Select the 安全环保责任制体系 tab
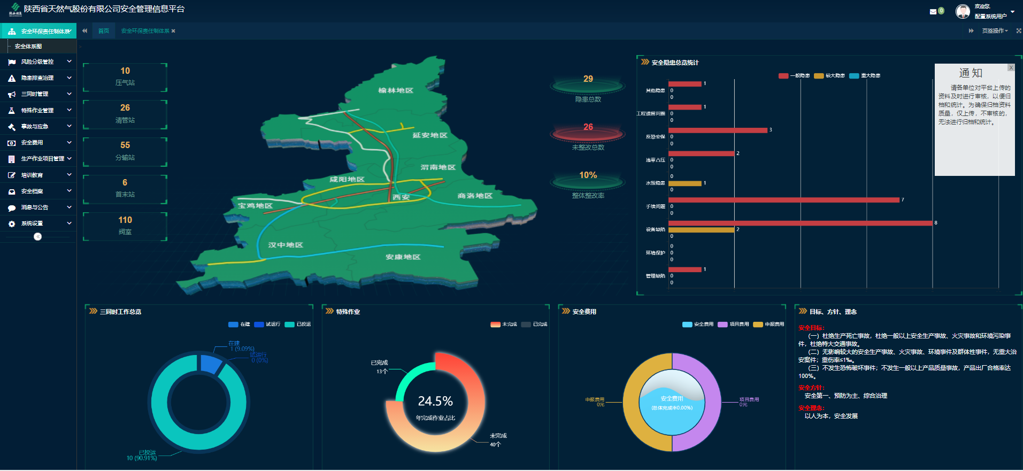This screenshot has height=471, width=1023. click(x=145, y=31)
